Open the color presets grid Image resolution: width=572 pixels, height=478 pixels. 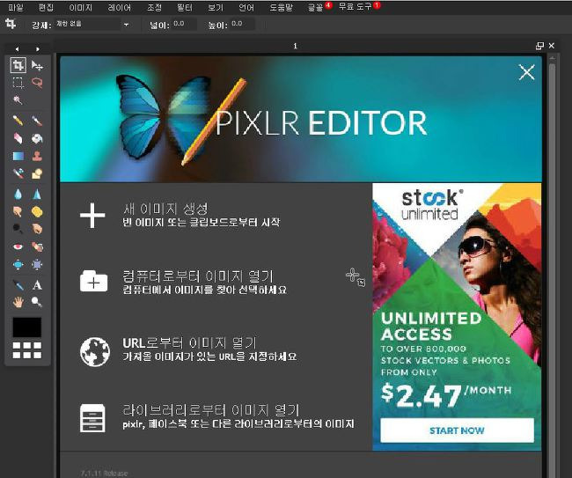point(27,350)
